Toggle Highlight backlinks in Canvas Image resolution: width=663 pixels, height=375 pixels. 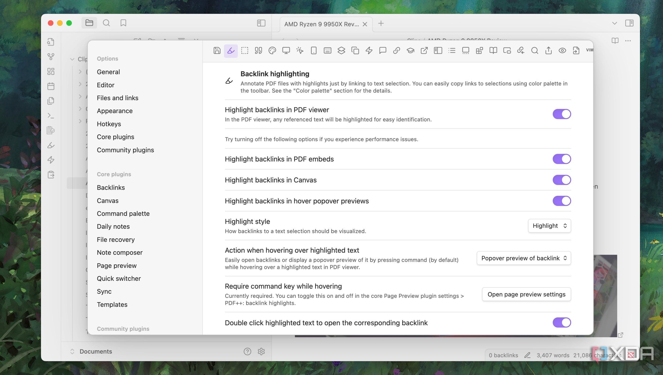[562, 180]
